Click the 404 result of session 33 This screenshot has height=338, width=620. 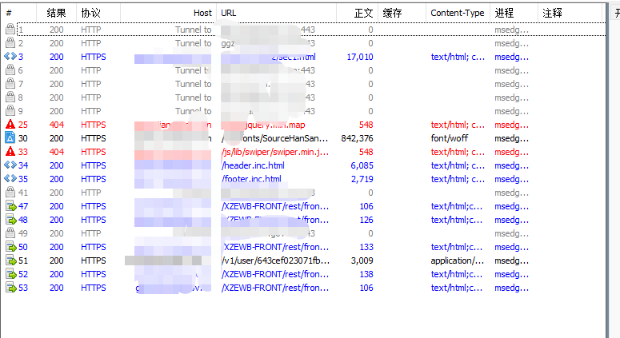pyautogui.click(x=57, y=152)
